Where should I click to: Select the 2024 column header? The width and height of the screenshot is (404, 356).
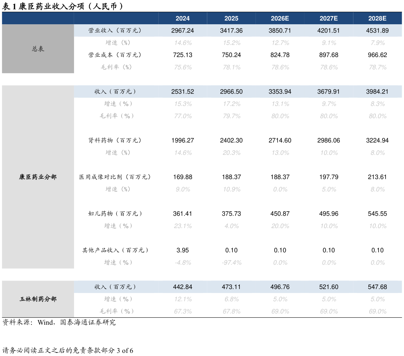(183, 18)
